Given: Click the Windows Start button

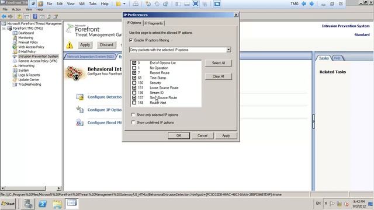Looking at the screenshot, I should coord(8,204).
